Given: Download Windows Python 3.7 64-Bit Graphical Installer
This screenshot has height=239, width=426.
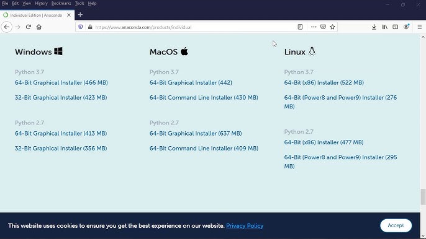Looking at the screenshot, I should point(61,82).
